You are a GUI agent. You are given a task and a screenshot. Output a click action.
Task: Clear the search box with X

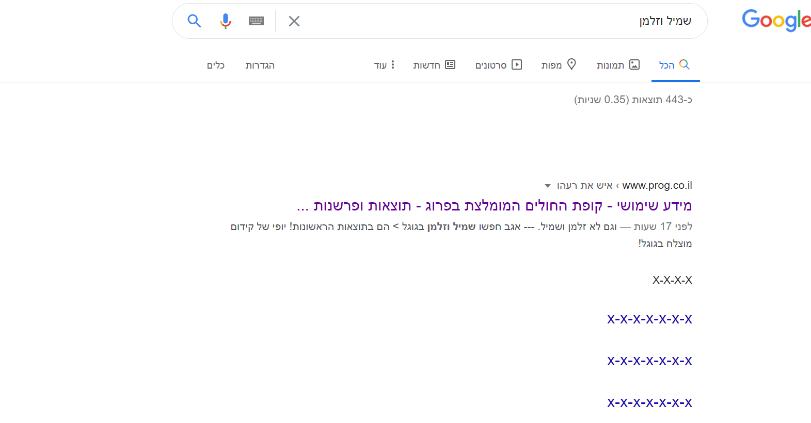(294, 21)
